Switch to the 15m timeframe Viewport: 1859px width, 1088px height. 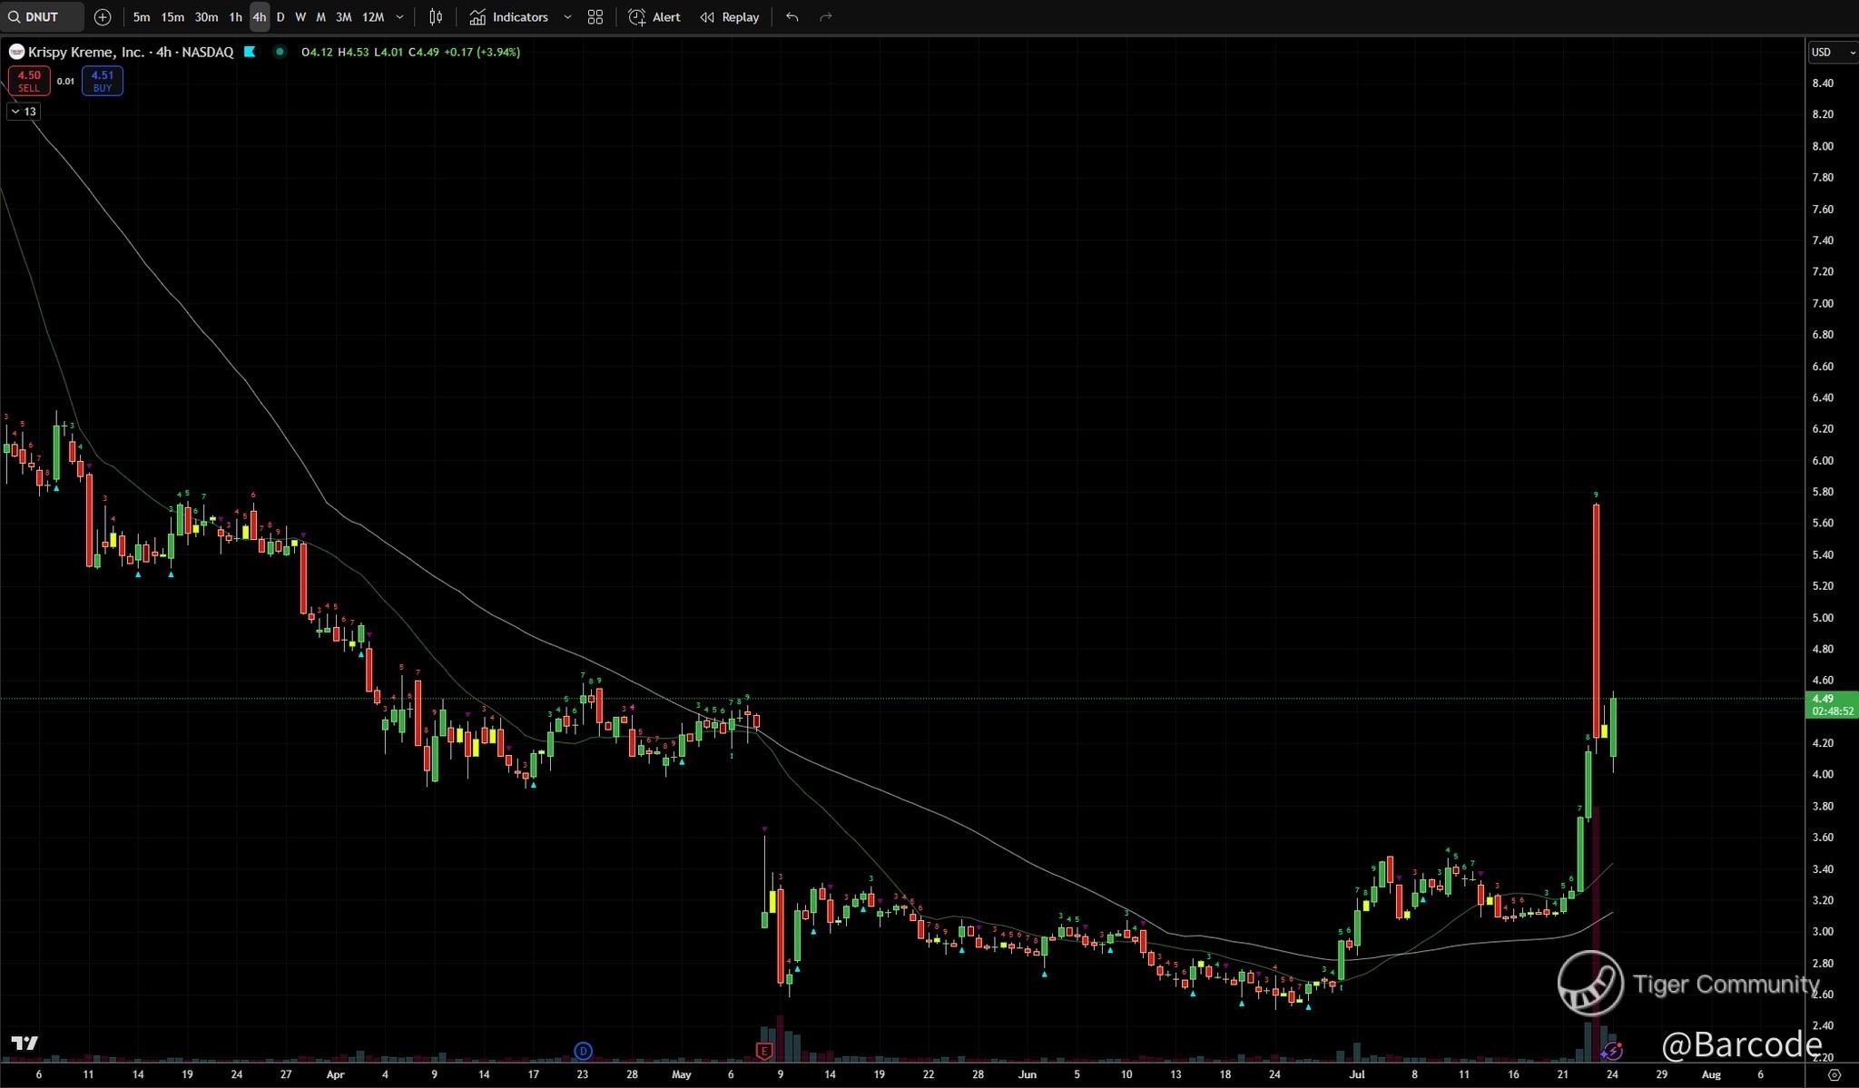click(172, 17)
